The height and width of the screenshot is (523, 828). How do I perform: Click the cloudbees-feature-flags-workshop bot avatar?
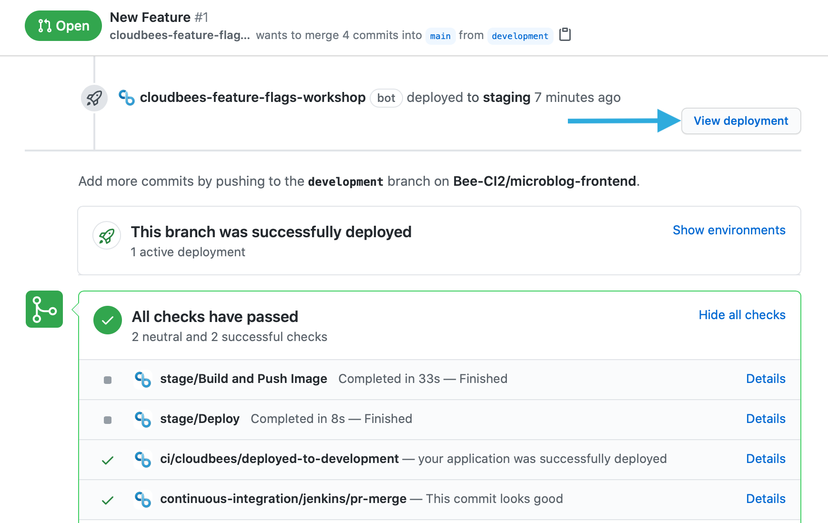click(127, 98)
